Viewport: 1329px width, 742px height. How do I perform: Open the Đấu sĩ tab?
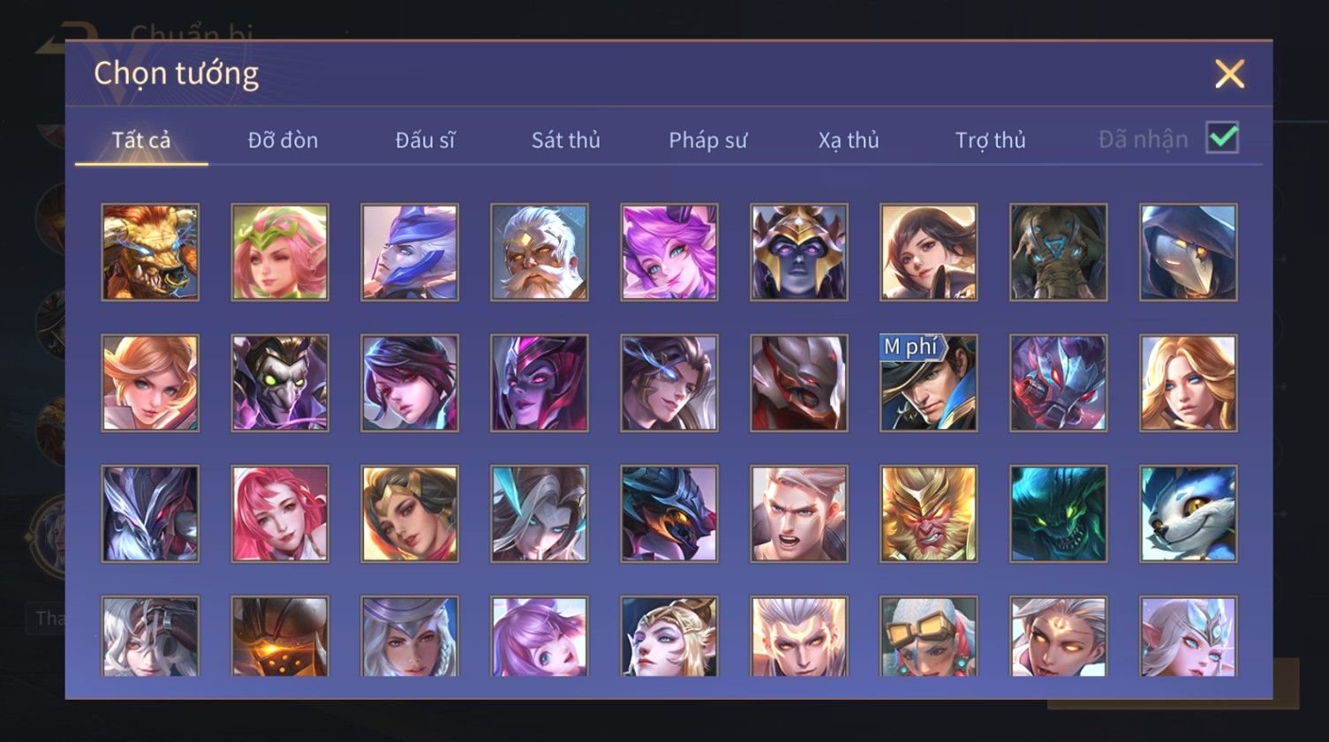(425, 139)
